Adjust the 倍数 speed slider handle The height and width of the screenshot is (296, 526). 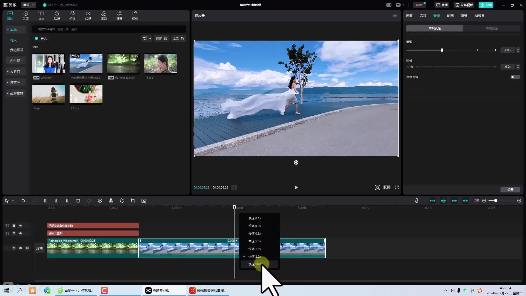[x=442, y=50]
